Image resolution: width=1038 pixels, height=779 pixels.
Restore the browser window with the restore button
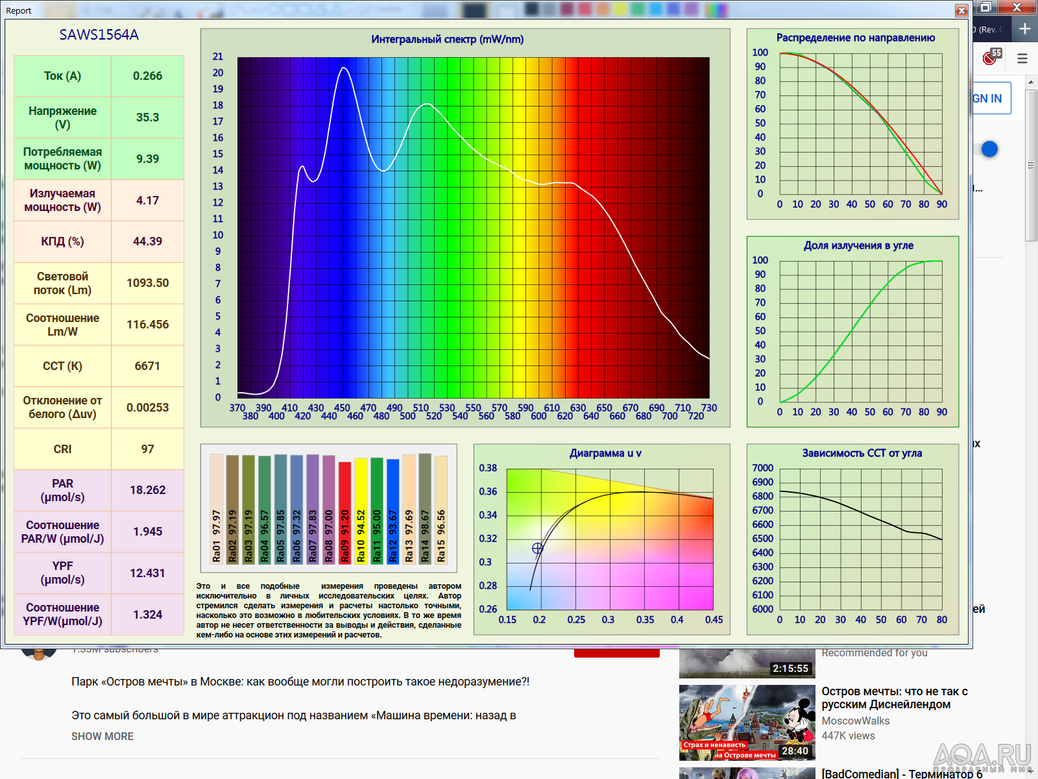tap(985, 7)
